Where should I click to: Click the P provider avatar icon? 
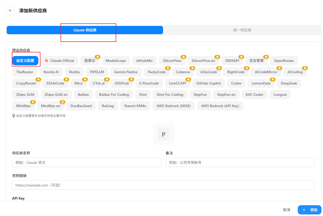164,134
